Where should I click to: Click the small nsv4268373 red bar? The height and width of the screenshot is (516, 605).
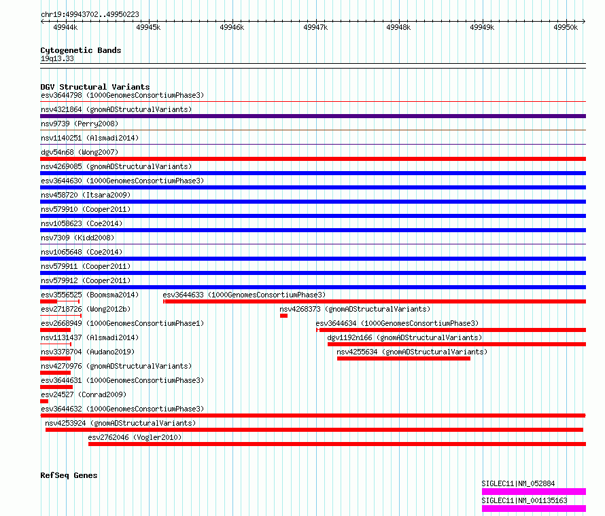(x=284, y=316)
